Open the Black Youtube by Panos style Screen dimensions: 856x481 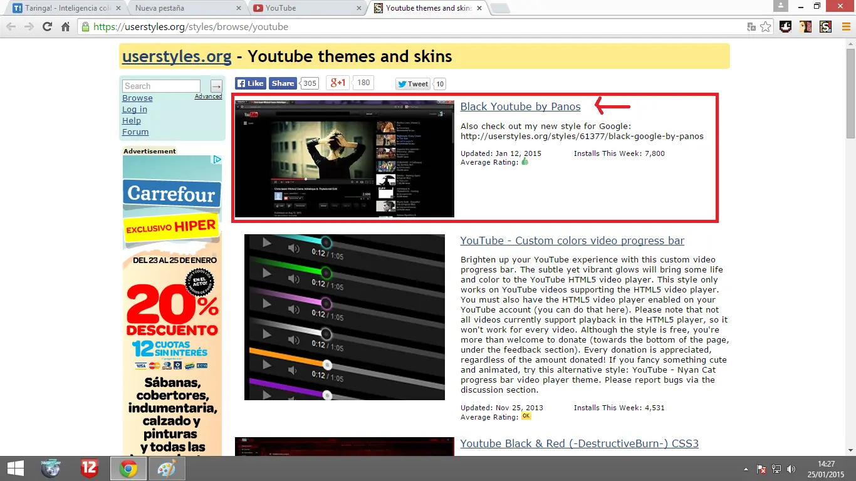click(x=520, y=106)
